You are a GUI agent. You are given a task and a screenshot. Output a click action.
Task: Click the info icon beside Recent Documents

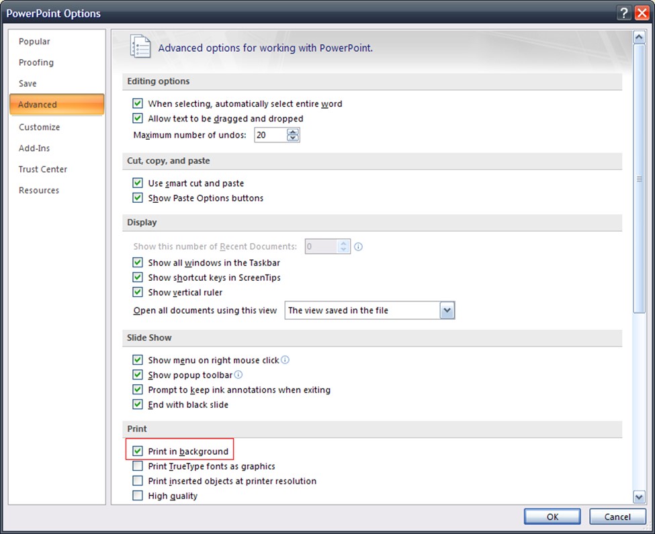[x=358, y=247]
